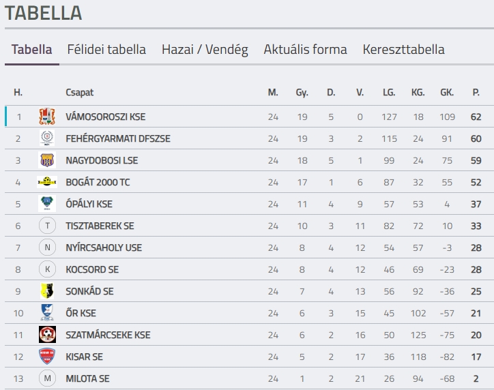This screenshot has width=494, height=390.
Task: Click the Ópályi KSE team badge
Action: (47, 203)
